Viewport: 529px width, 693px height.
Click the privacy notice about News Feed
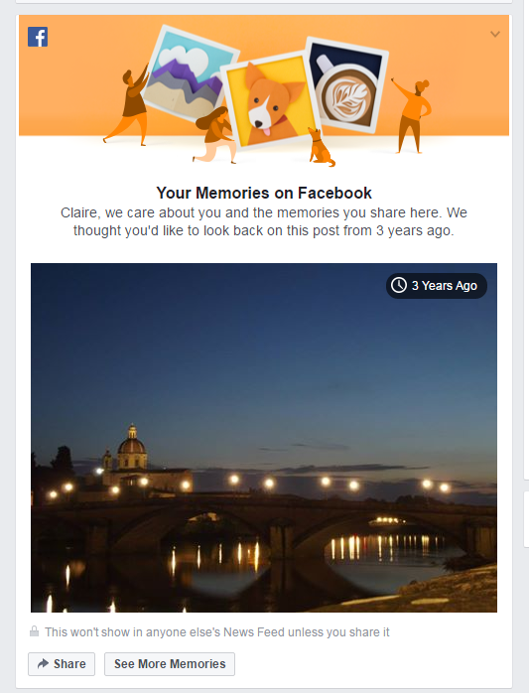(217, 632)
